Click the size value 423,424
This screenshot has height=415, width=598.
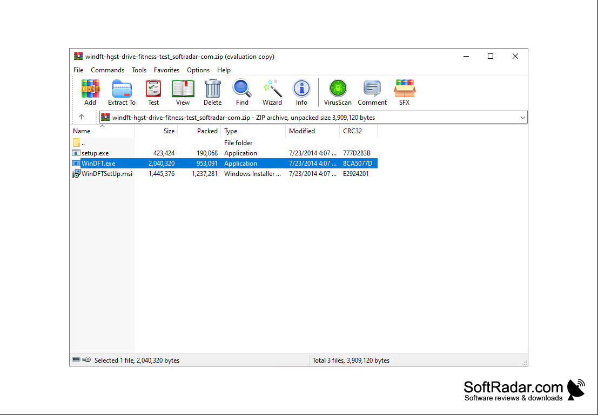[164, 153]
